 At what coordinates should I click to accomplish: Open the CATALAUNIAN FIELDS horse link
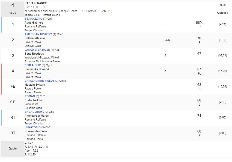click(39, 81)
